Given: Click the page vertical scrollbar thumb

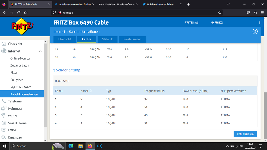Looking at the screenshot, I should [x=265, y=115].
